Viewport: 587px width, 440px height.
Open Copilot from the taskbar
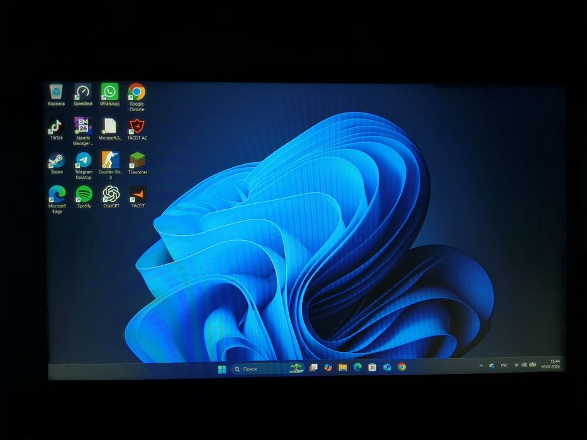[328, 368]
